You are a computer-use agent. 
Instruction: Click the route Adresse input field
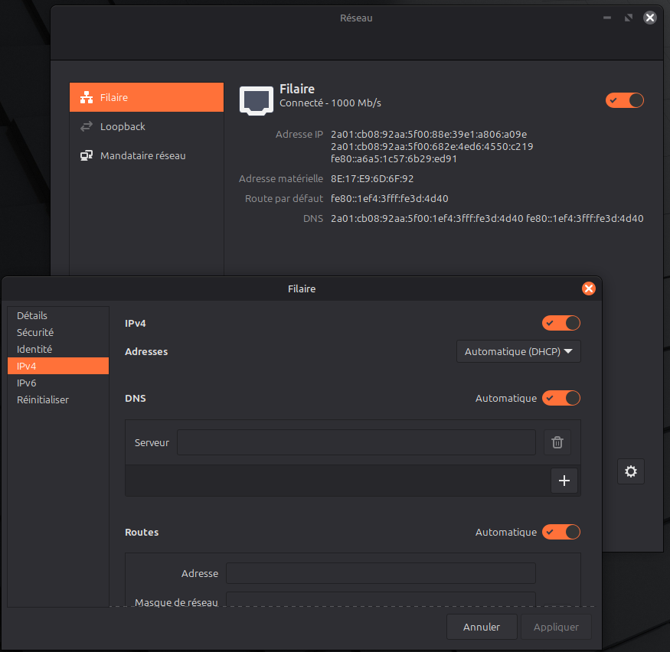point(381,573)
